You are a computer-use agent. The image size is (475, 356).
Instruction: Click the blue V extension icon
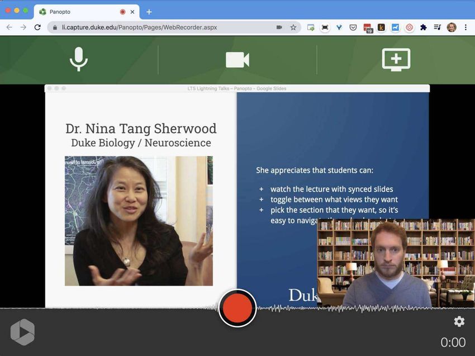(339, 27)
